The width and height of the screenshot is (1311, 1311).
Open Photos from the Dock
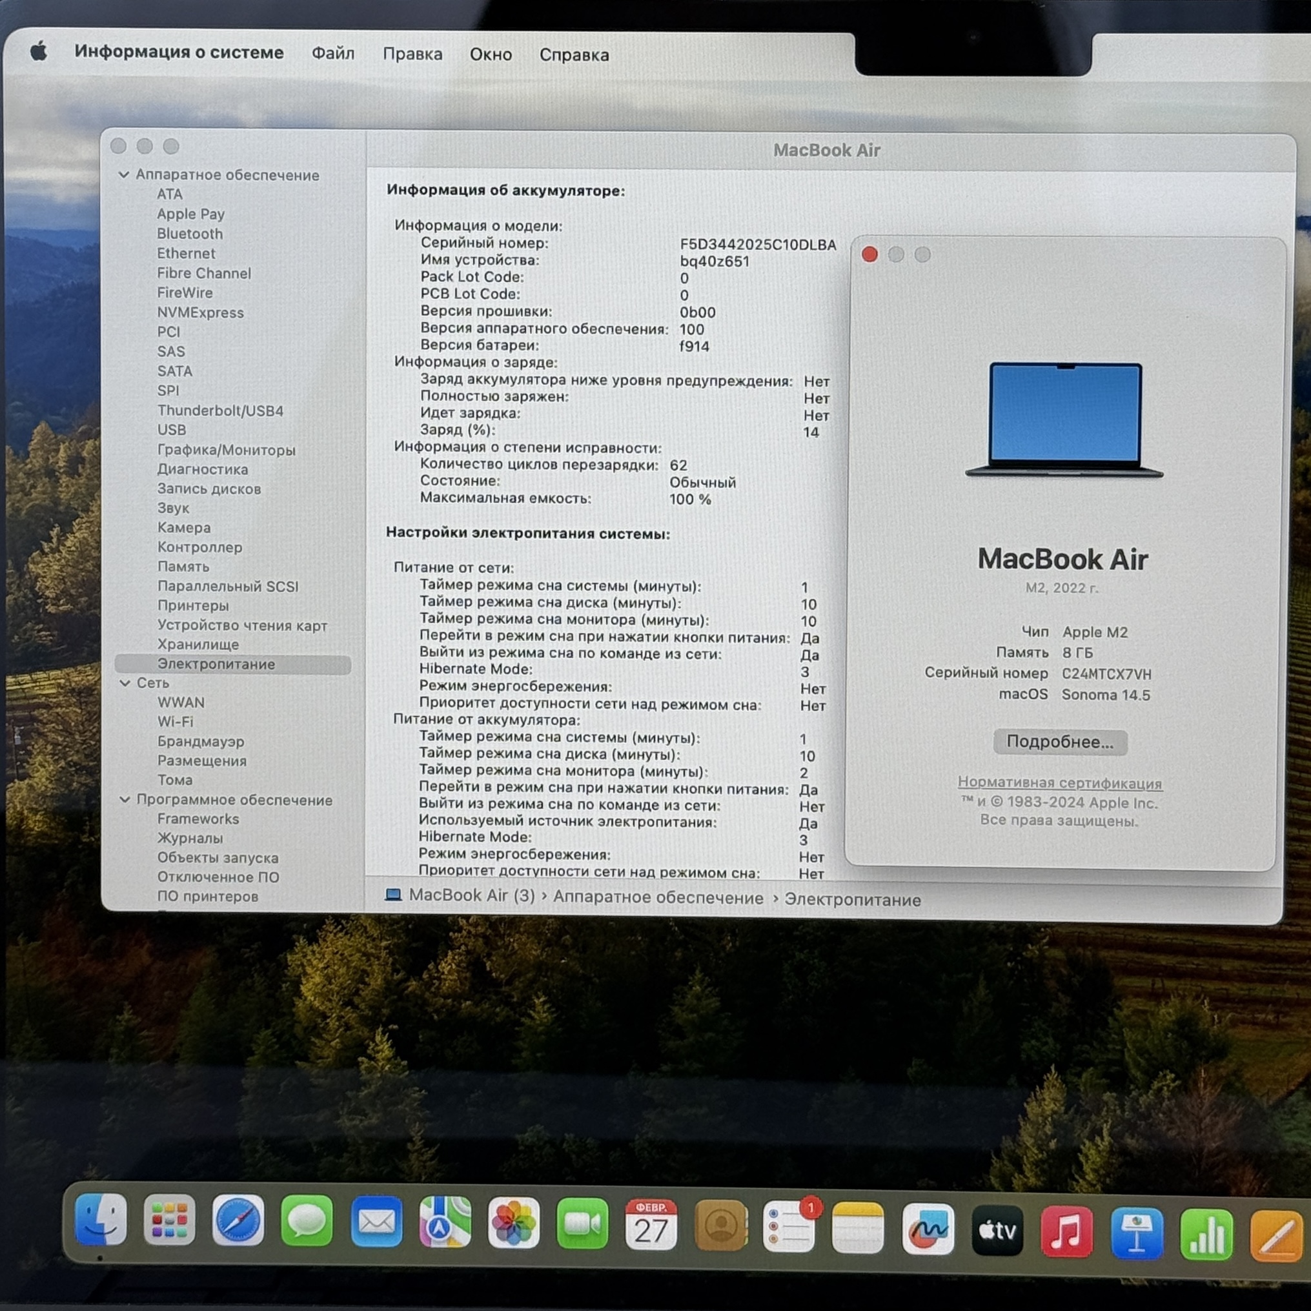(x=514, y=1223)
